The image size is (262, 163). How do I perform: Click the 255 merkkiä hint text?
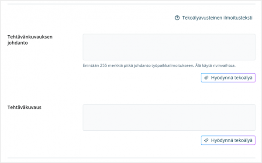pyautogui.click(x=159, y=65)
